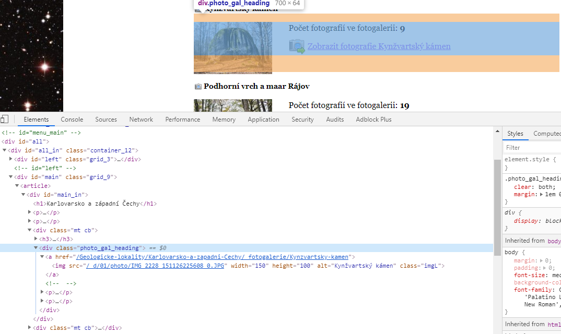Open the Application tab

tap(263, 120)
